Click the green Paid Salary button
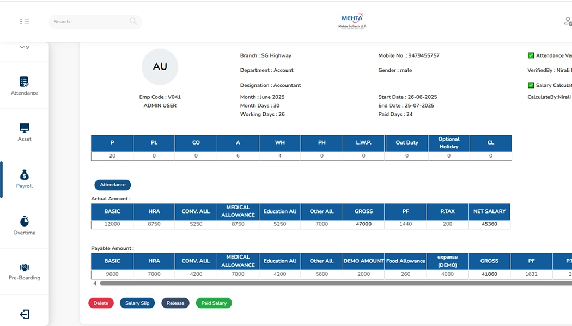Image resolution: width=572 pixels, height=326 pixels. (x=214, y=303)
